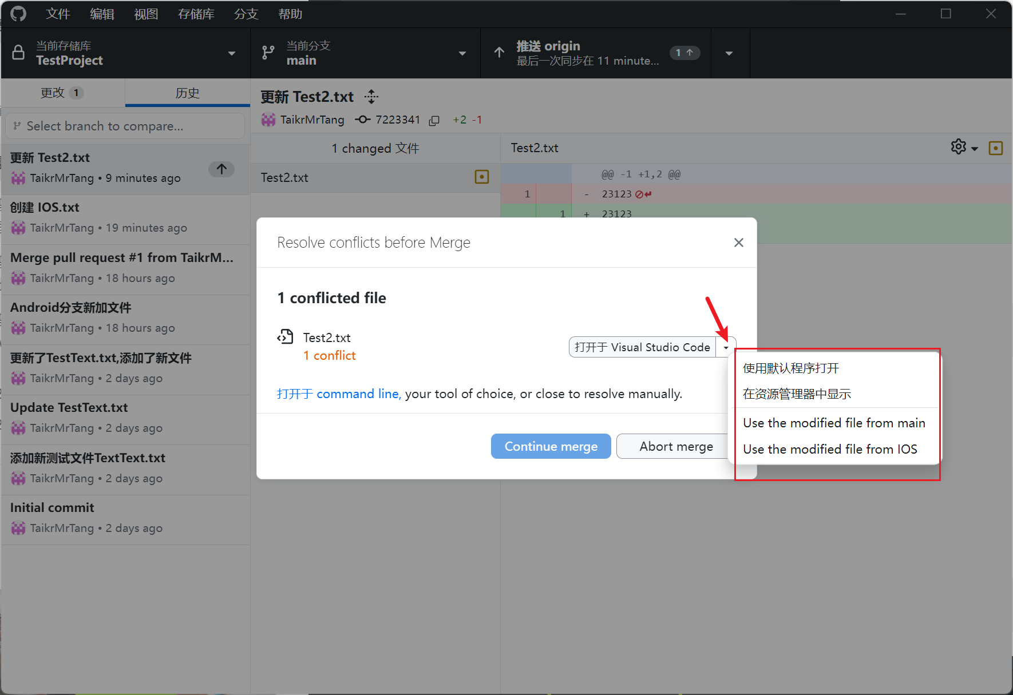This screenshot has height=695, width=1013.
Task: Open the 分支 menu
Action: [x=246, y=14]
